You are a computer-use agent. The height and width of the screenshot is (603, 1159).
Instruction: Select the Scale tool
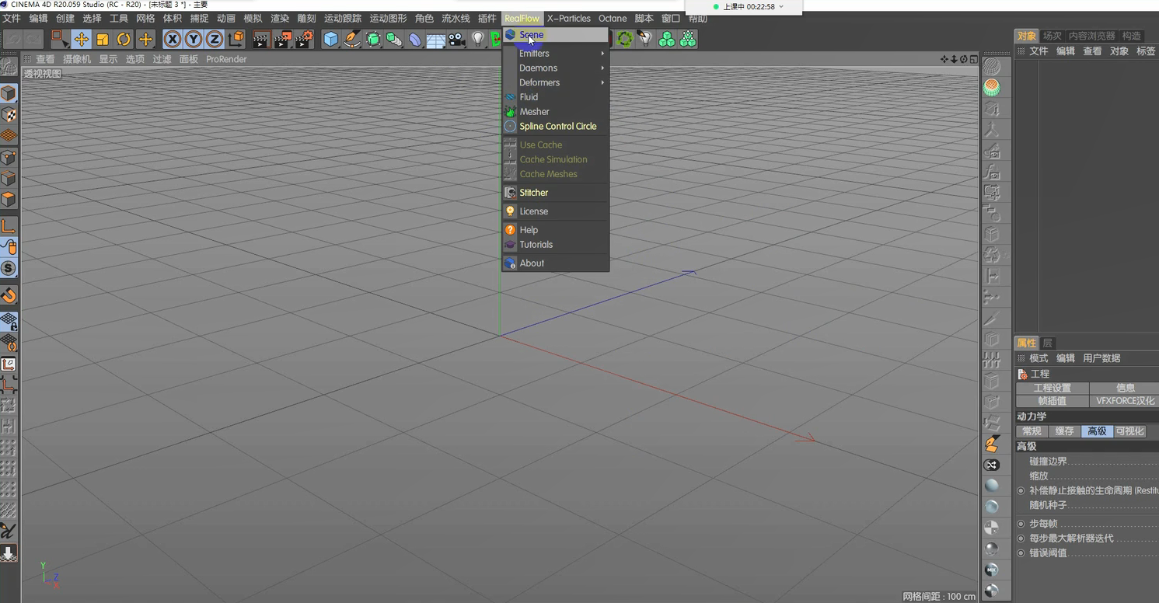[102, 39]
